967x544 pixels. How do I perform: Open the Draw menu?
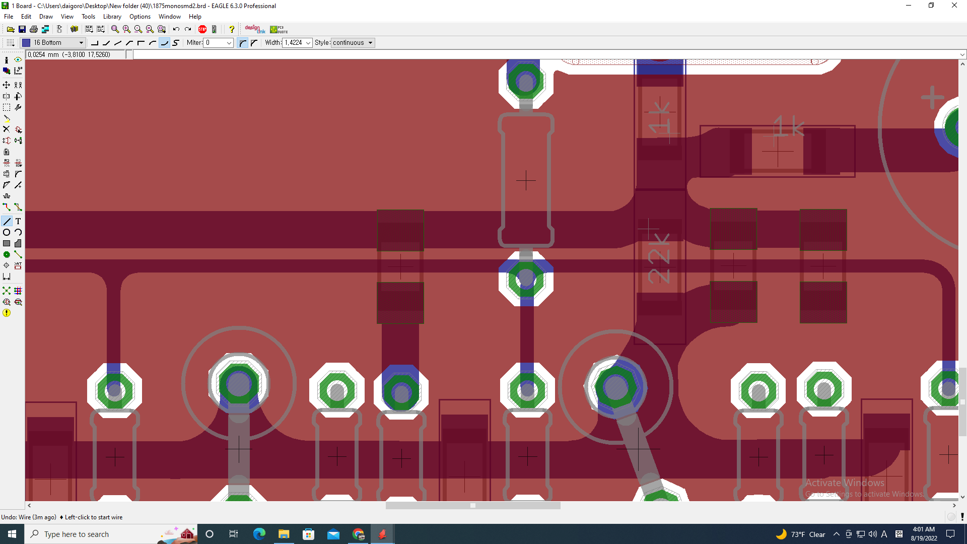46,17
